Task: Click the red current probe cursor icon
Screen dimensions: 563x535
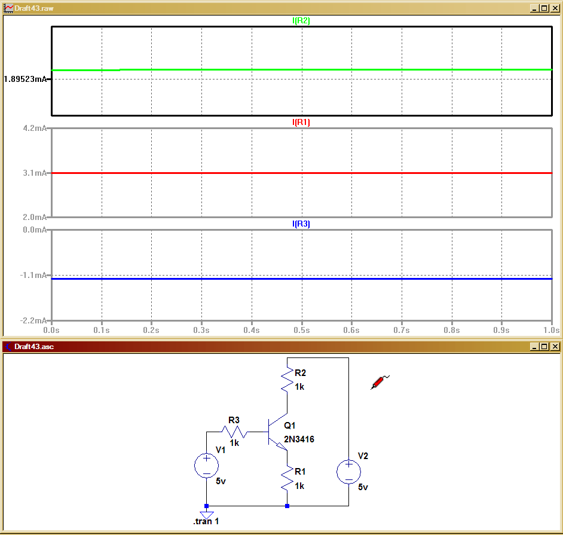Action: (x=380, y=382)
